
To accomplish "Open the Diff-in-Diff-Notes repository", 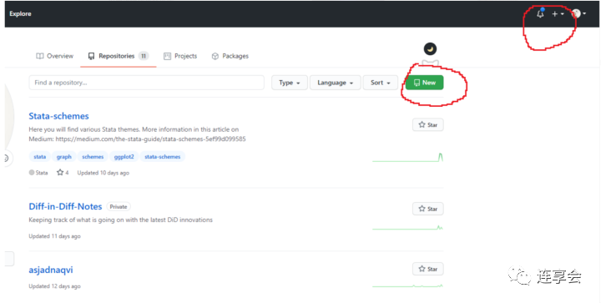I will [65, 206].
